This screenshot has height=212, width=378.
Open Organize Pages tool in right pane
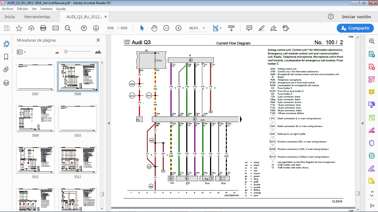tap(371, 79)
